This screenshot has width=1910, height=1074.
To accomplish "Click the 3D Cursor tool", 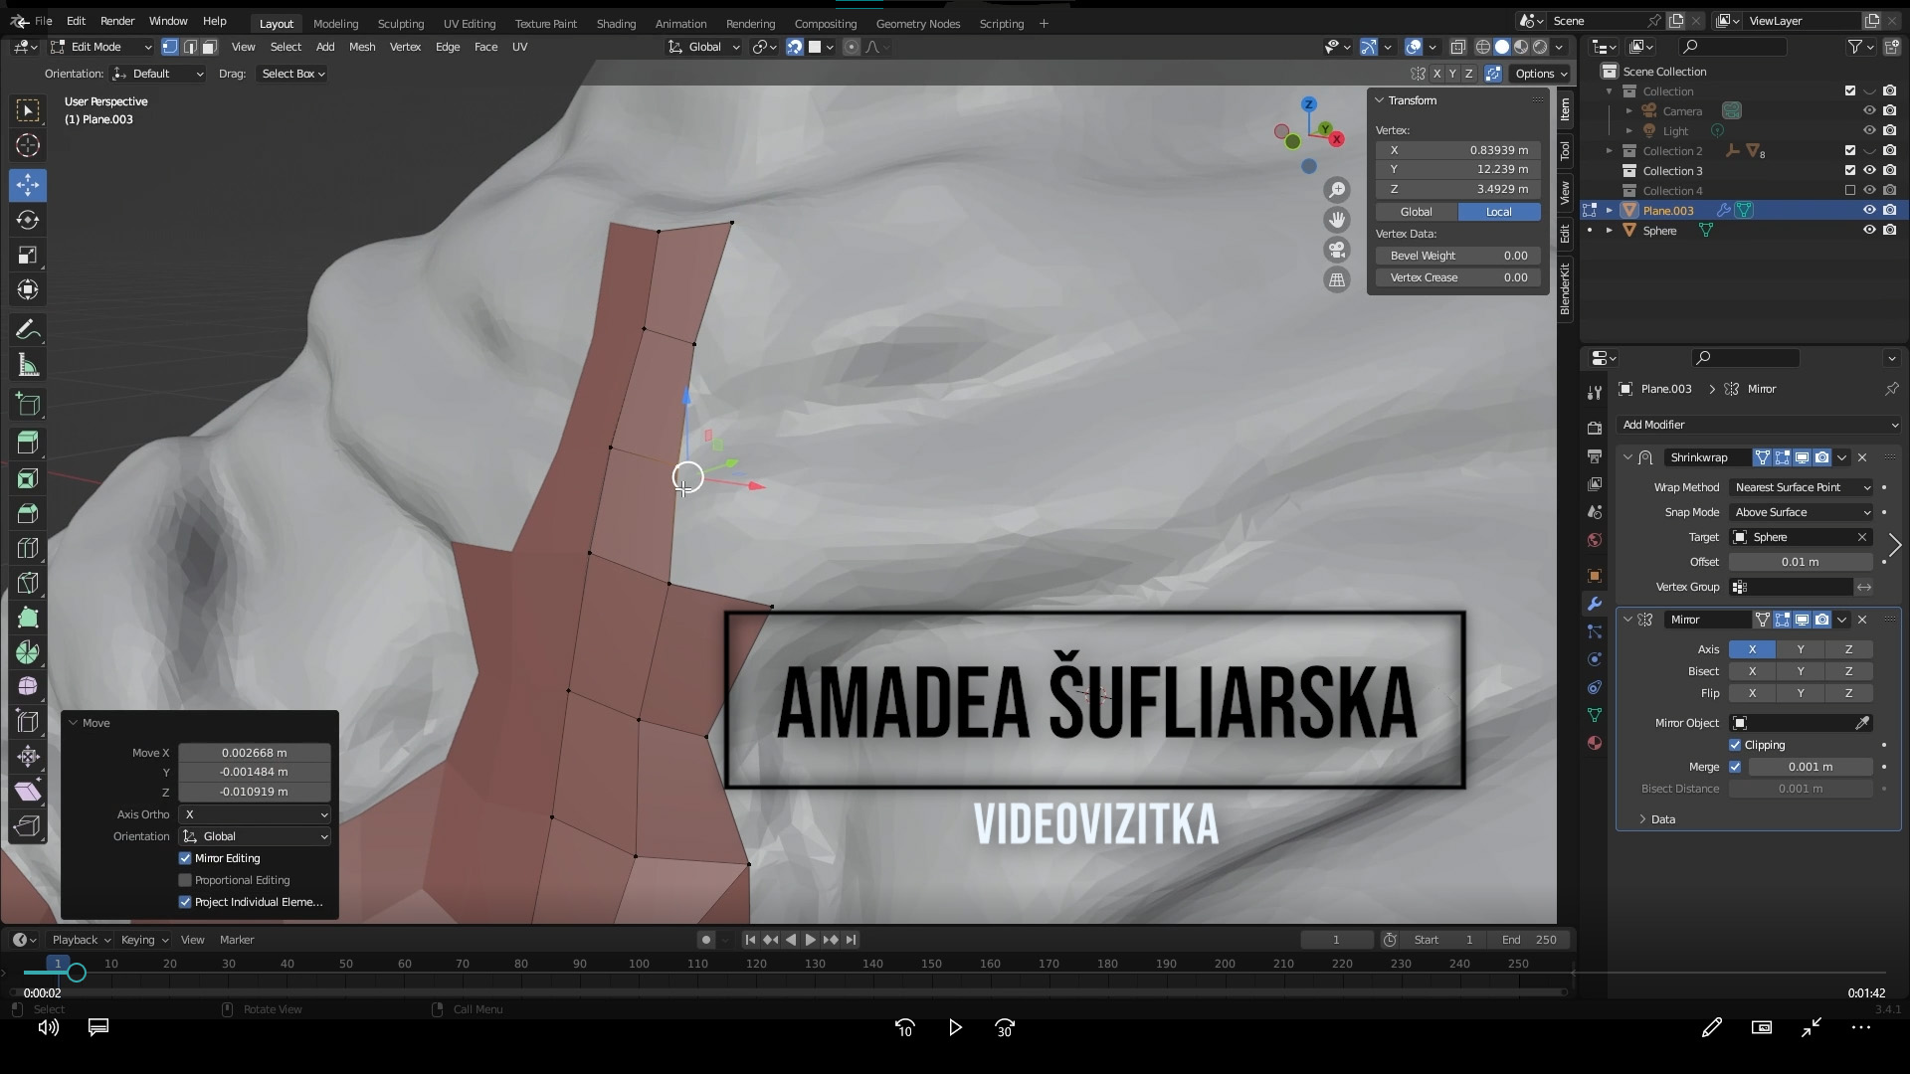I will [x=28, y=145].
